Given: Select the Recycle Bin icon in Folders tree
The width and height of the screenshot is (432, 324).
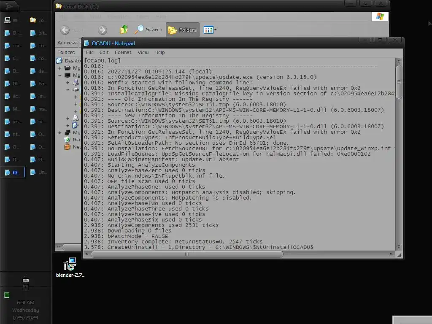Looking at the screenshot, I should (67, 139).
